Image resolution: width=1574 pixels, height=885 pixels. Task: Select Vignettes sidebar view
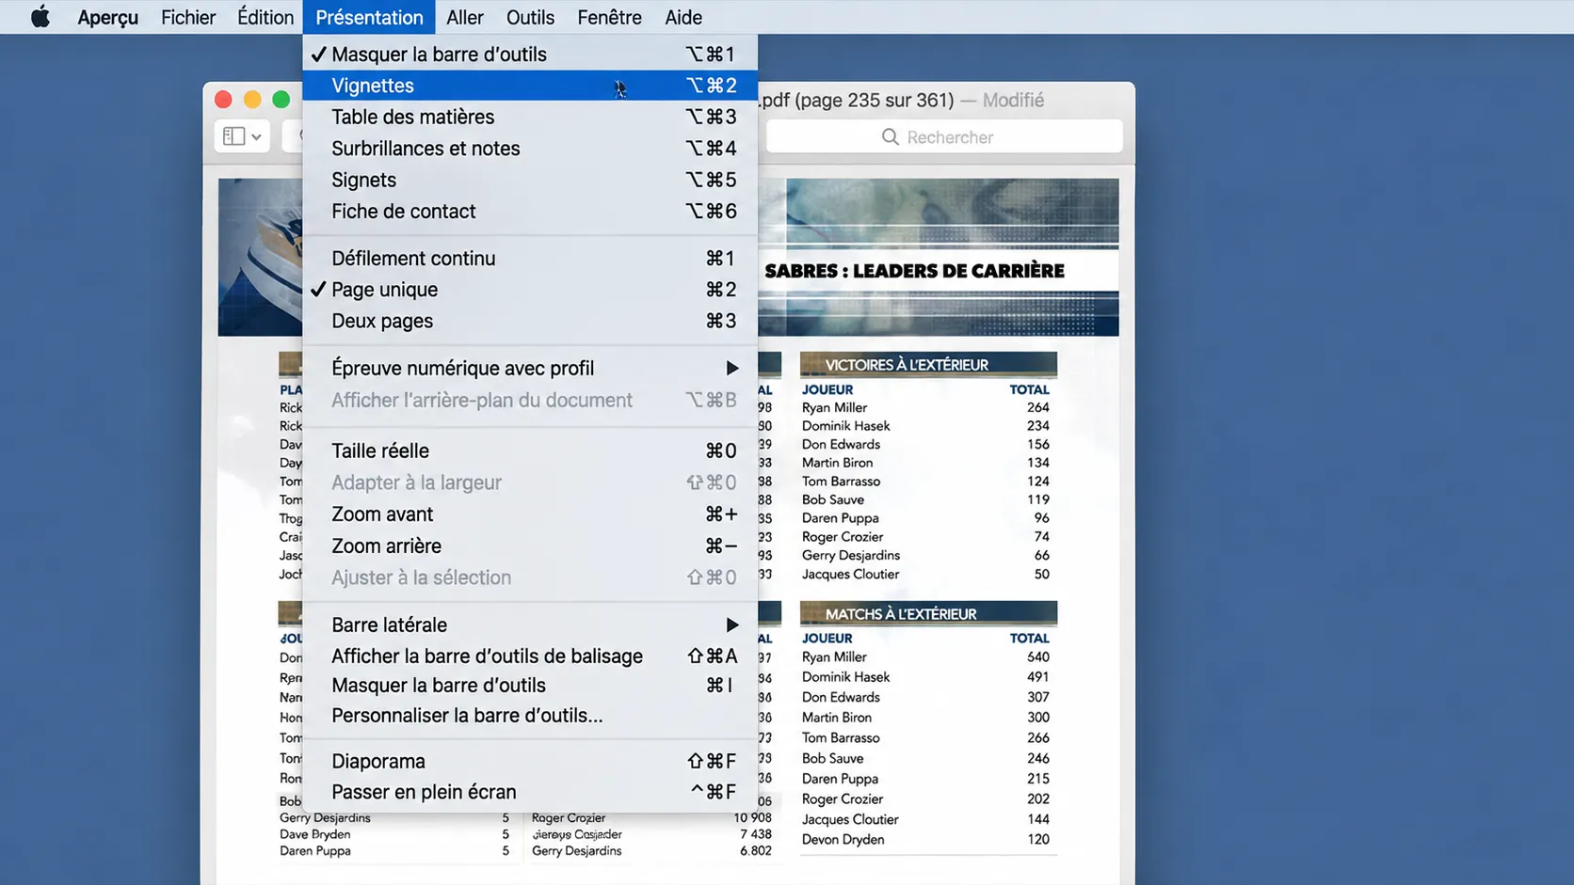point(530,86)
